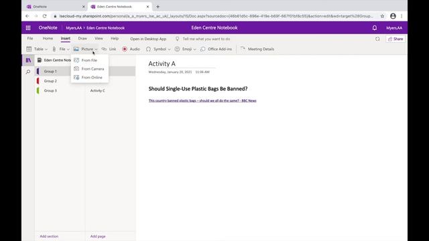429x241 pixels.
Task: Click the heading Should Single-Use Plastic Bags Be Banned?
Action: click(x=198, y=89)
